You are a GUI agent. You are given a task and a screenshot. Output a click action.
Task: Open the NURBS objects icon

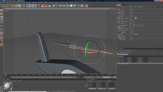pos(61,6)
